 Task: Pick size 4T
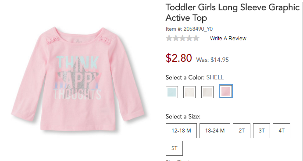click(x=282, y=131)
